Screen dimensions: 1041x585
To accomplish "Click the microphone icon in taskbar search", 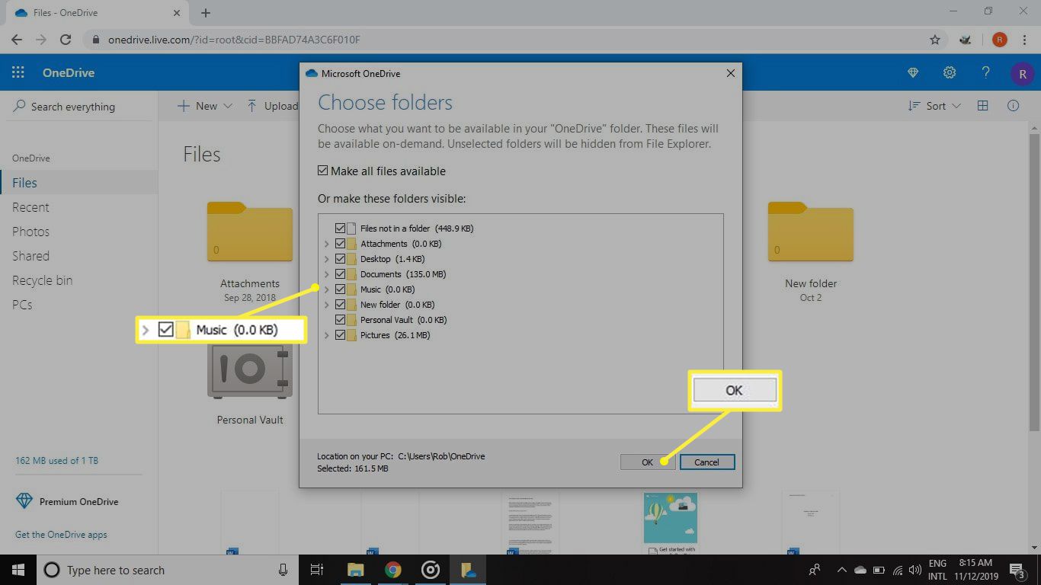I will tap(283, 570).
